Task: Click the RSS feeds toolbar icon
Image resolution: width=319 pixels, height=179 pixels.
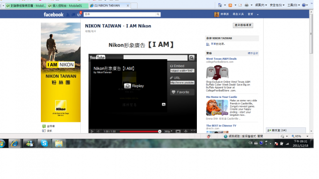Action: tap(230, 5)
